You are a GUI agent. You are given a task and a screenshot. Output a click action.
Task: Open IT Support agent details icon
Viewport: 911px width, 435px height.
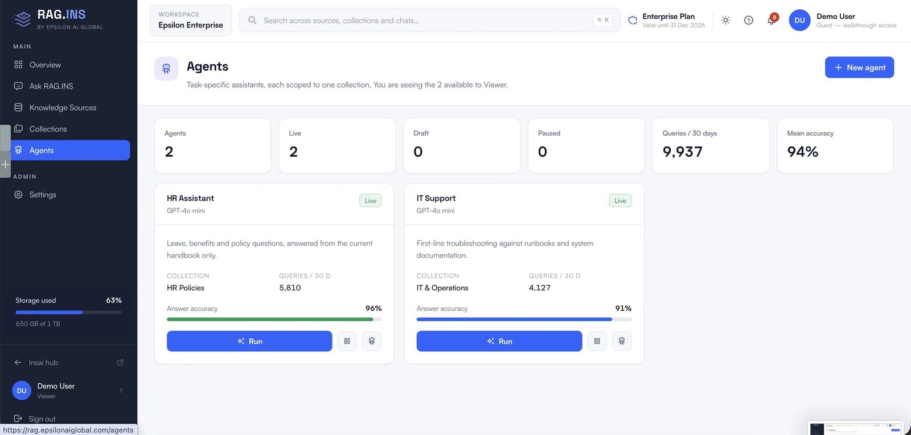(x=622, y=341)
